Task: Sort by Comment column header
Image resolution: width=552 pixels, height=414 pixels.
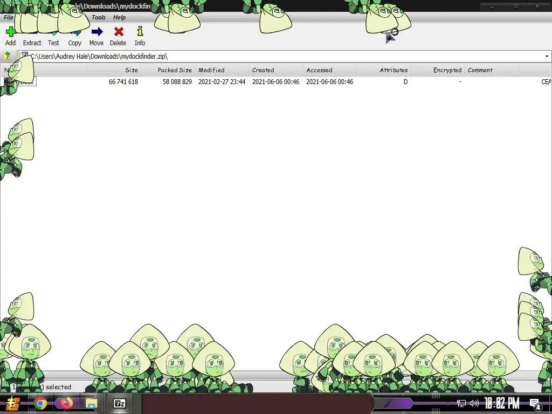Action: point(491,70)
